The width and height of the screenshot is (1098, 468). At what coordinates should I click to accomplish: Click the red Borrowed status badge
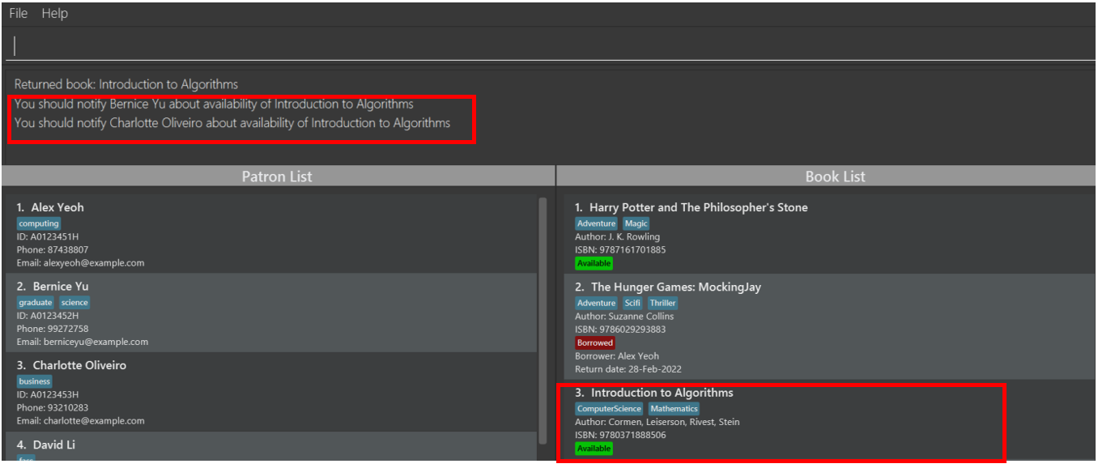click(x=595, y=342)
